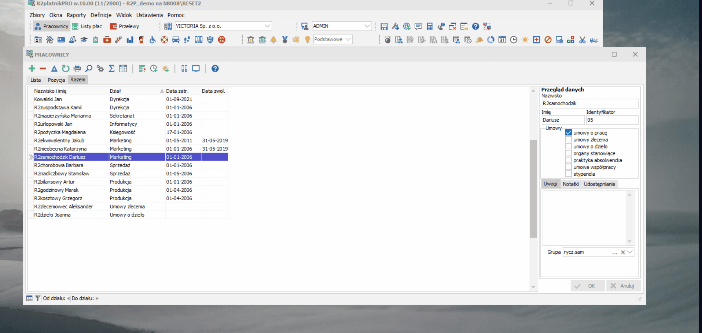Tick the stypendia checkbox
Image resolution: width=702 pixels, height=333 pixels.
569,174
